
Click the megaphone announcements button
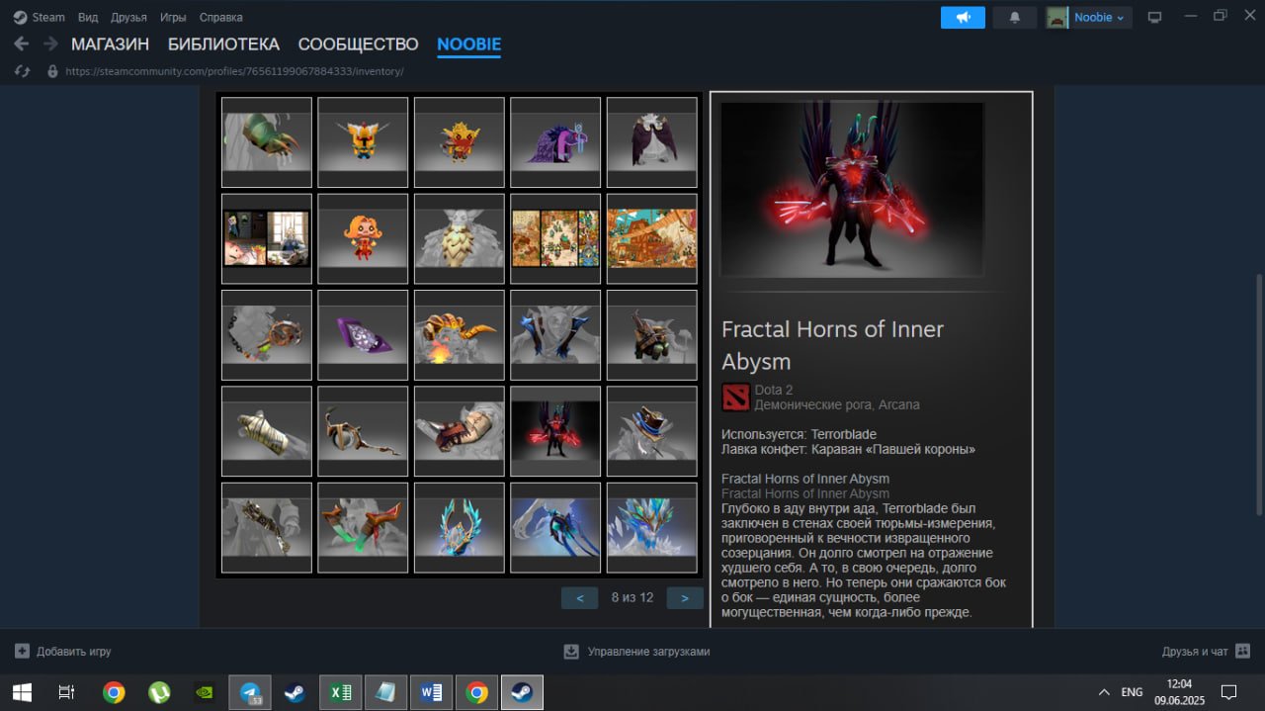click(963, 17)
